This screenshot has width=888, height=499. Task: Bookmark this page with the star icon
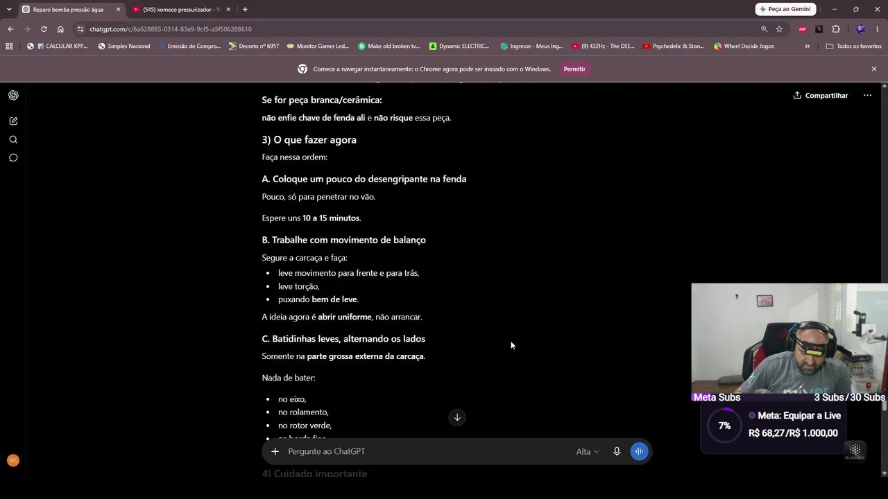click(779, 29)
